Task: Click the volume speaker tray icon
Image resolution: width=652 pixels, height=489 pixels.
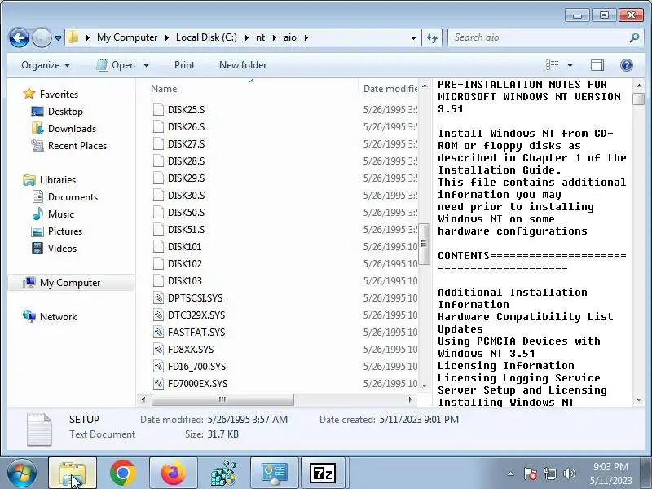Action: pos(569,474)
